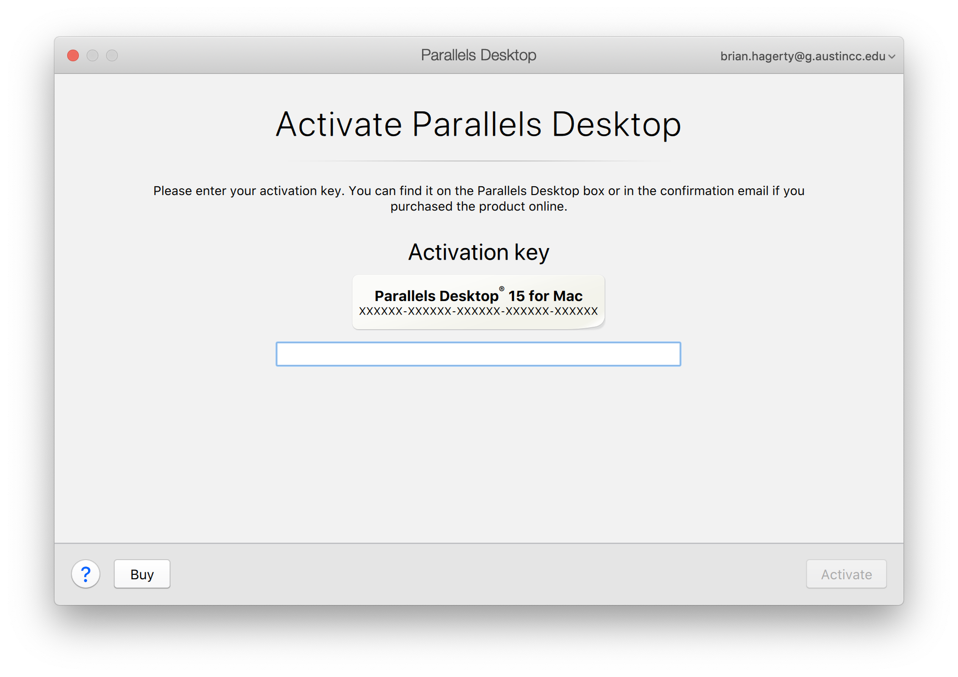Click the grayed-out minimize window button
This screenshot has width=958, height=677.
click(92, 55)
